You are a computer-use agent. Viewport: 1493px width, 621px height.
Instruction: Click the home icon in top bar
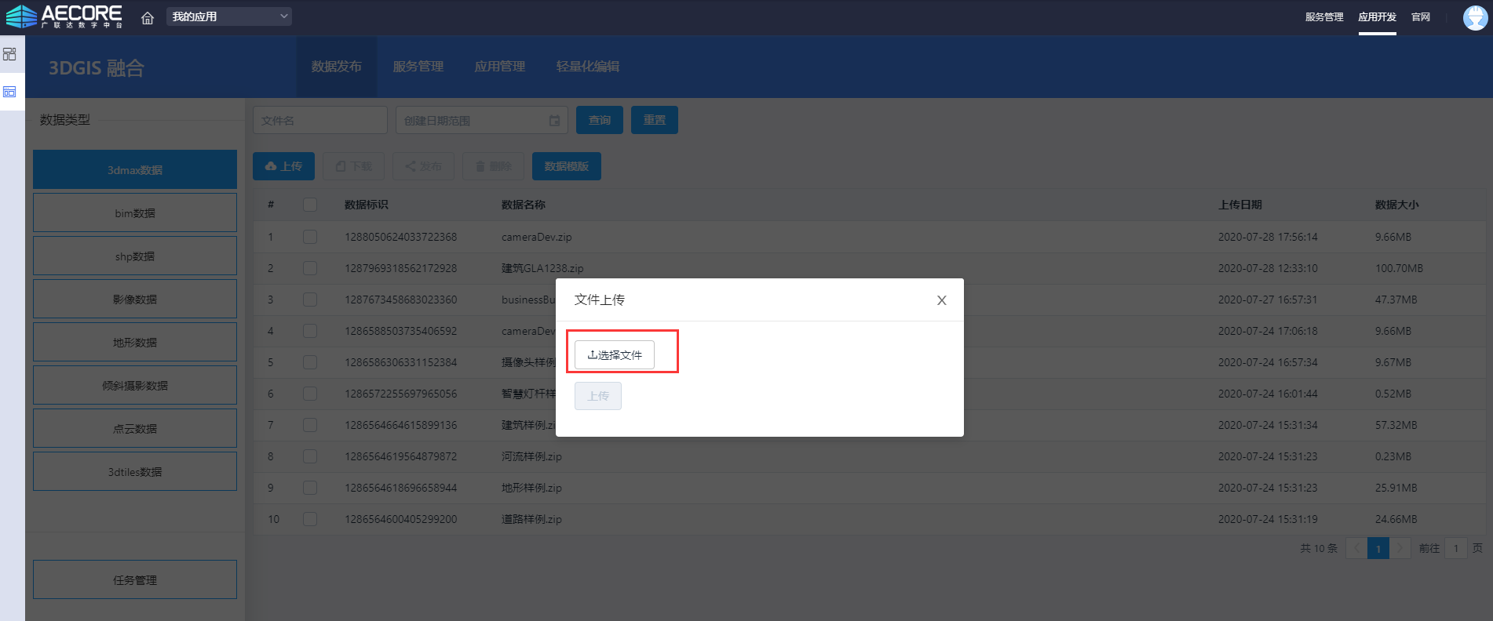pyautogui.click(x=148, y=17)
